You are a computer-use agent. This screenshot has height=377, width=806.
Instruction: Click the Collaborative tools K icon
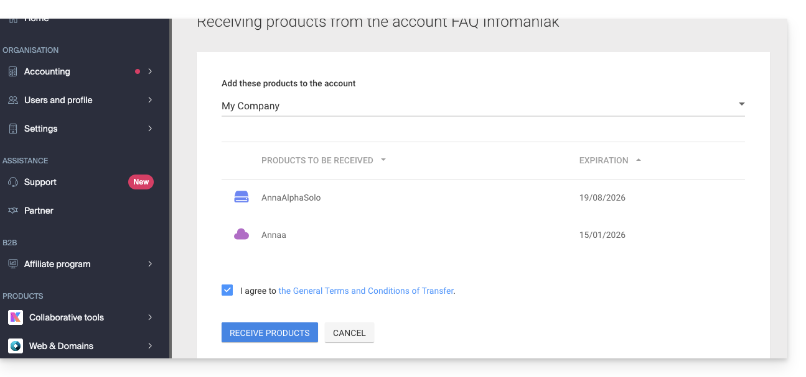pyautogui.click(x=16, y=317)
